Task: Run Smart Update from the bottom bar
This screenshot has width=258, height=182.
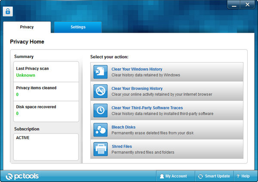Action: tap(214, 176)
